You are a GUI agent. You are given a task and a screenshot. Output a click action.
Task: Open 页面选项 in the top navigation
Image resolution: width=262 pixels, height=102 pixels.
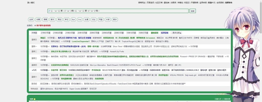point(150,3)
